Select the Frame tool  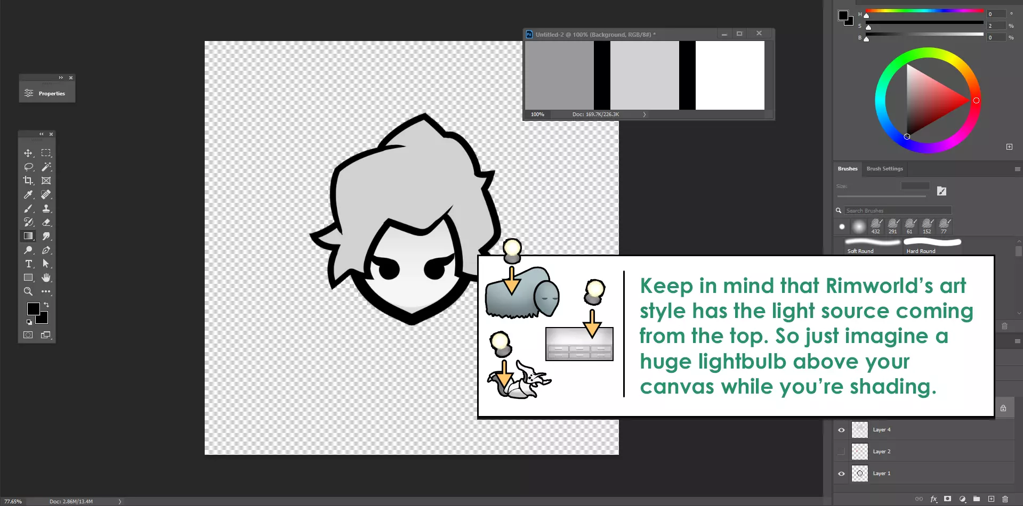pos(46,181)
